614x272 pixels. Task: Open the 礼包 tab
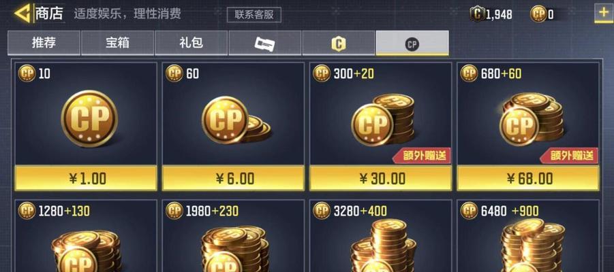pos(191,44)
